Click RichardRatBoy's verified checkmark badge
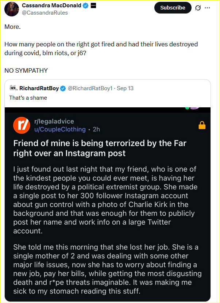This screenshot has width=220, height=303. coord(63,88)
